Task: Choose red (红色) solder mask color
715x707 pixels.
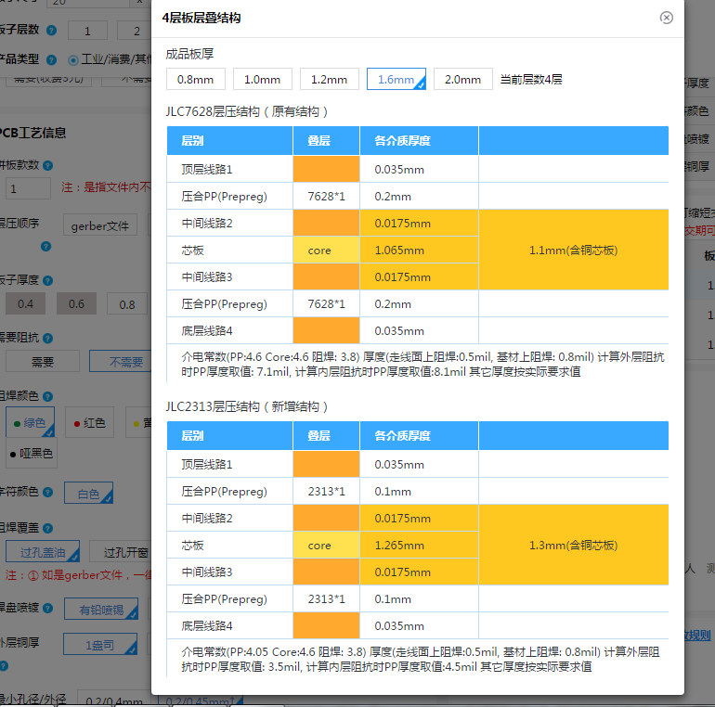Action: (90, 423)
